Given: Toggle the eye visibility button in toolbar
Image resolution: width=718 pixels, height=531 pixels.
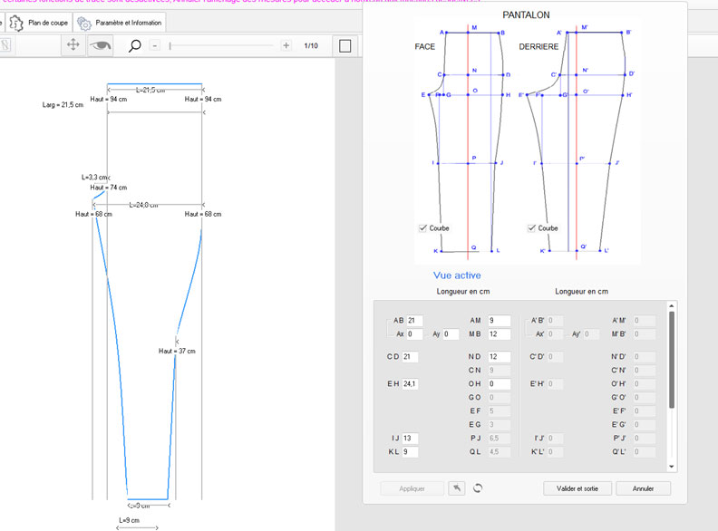Looking at the screenshot, I should coord(100,45).
